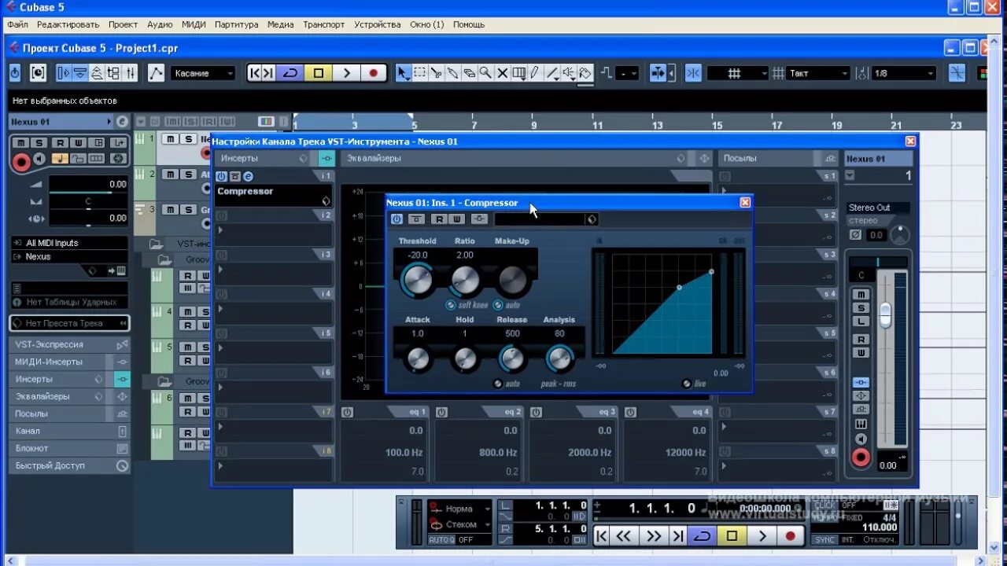Viewport: 1007px width, 566px height.
Task: Click Play in the top toolbar
Action: pos(346,73)
